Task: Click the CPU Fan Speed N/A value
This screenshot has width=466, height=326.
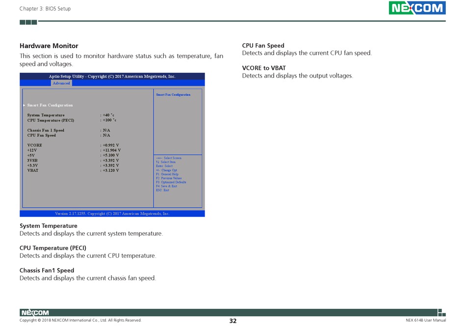Action: click(x=106, y=136)
